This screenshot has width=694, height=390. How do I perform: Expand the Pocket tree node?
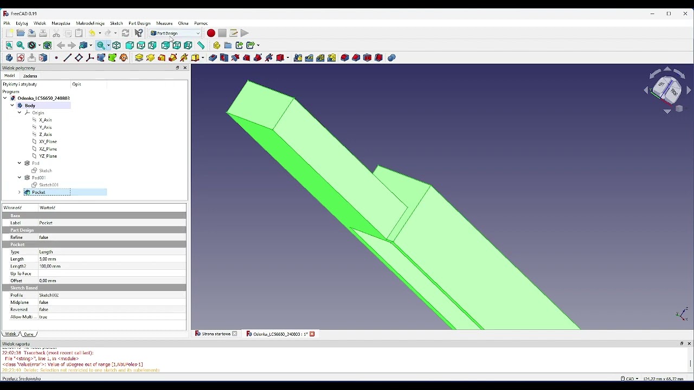point(20,192)
